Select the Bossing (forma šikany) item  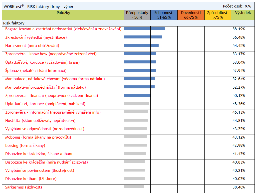tap(25, 146)
